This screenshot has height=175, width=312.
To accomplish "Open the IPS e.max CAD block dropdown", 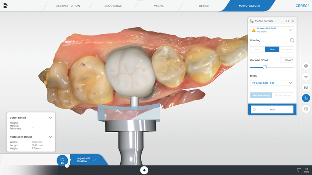I will 272,83.
